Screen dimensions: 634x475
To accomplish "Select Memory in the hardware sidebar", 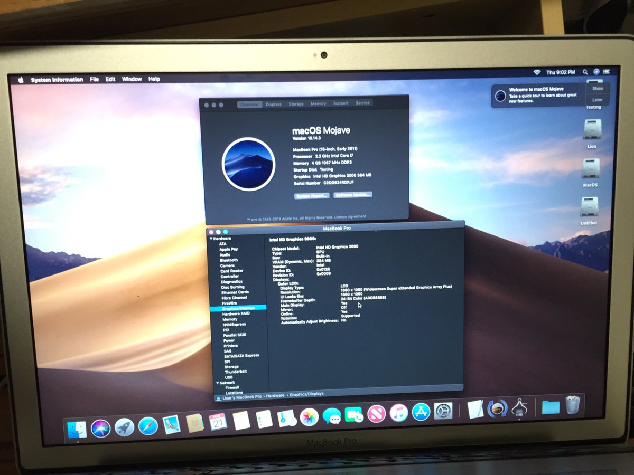I will pos(230,319).
